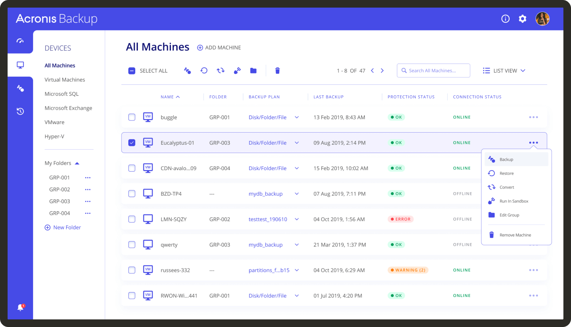
Task: Click inside the Search All Machines field
Action: coord(433,70)
